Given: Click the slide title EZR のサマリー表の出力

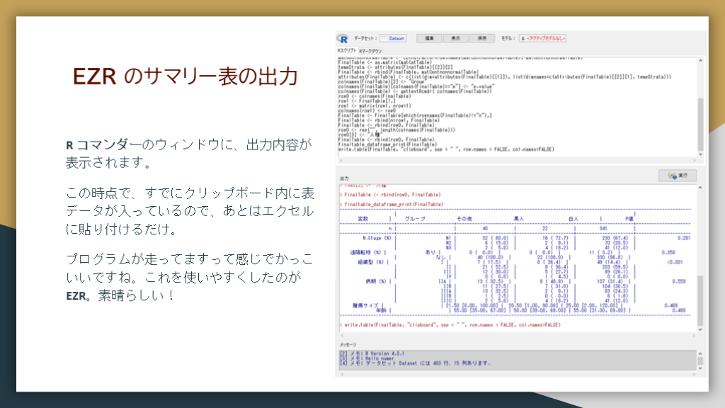Looking at the screenshot, I should click(x=185, y=76).
